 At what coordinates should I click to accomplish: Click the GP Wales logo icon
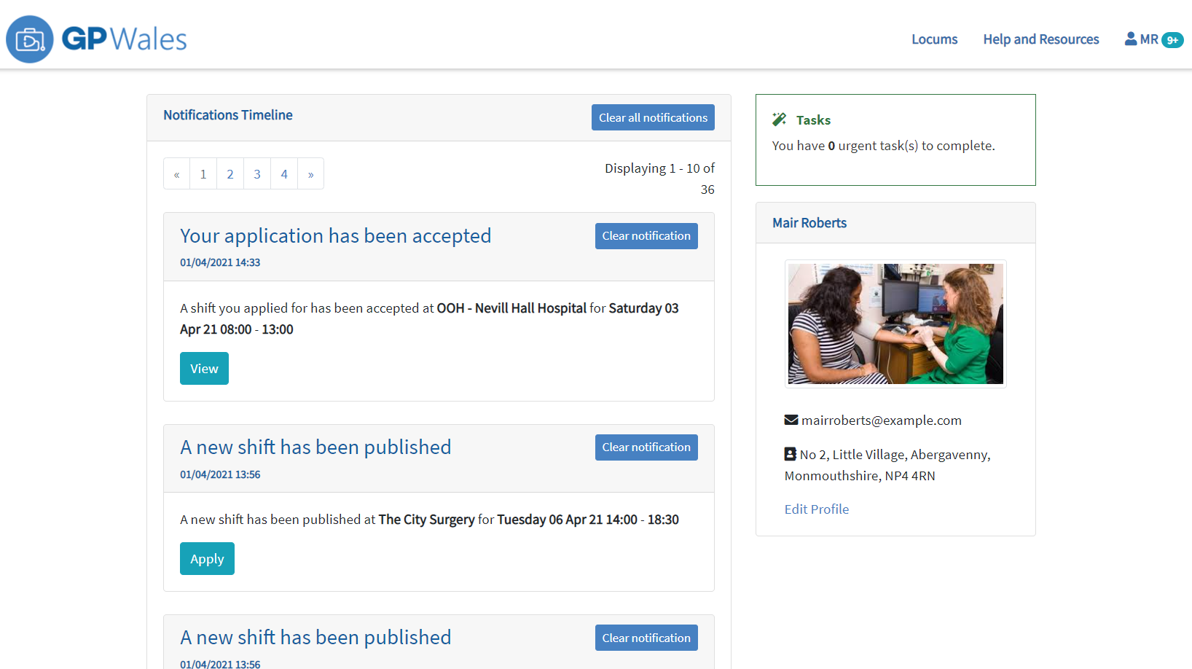(x=30, y=39)
